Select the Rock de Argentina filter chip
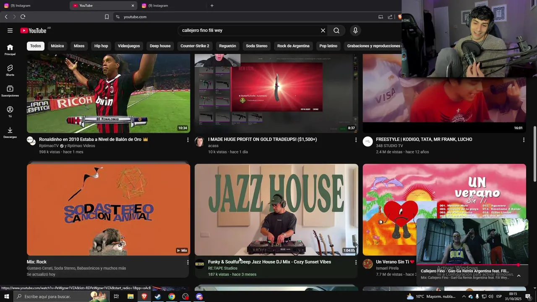The height and width of the screenshot is (302, 537). pos(293,46)
